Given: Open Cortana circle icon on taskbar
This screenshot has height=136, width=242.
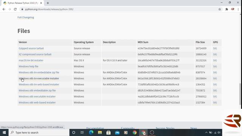Looking at the screenshot, I should coord(74,133).
